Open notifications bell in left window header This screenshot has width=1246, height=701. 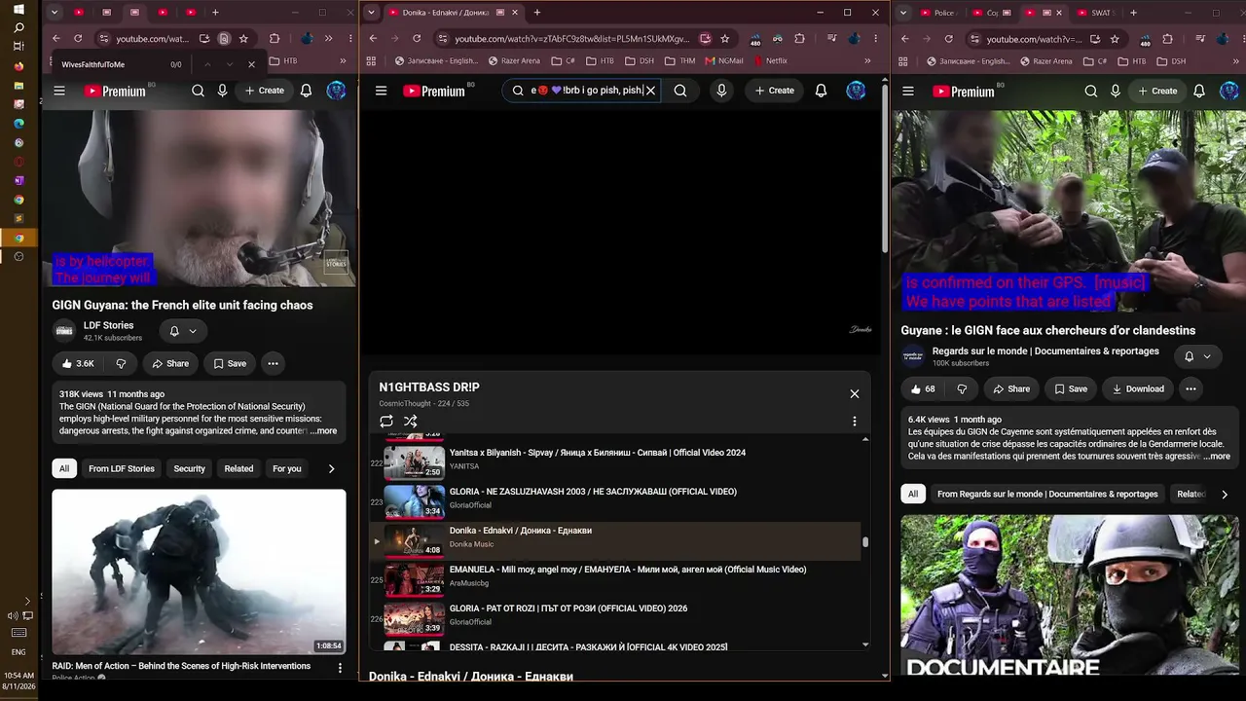tap(306, 91)
